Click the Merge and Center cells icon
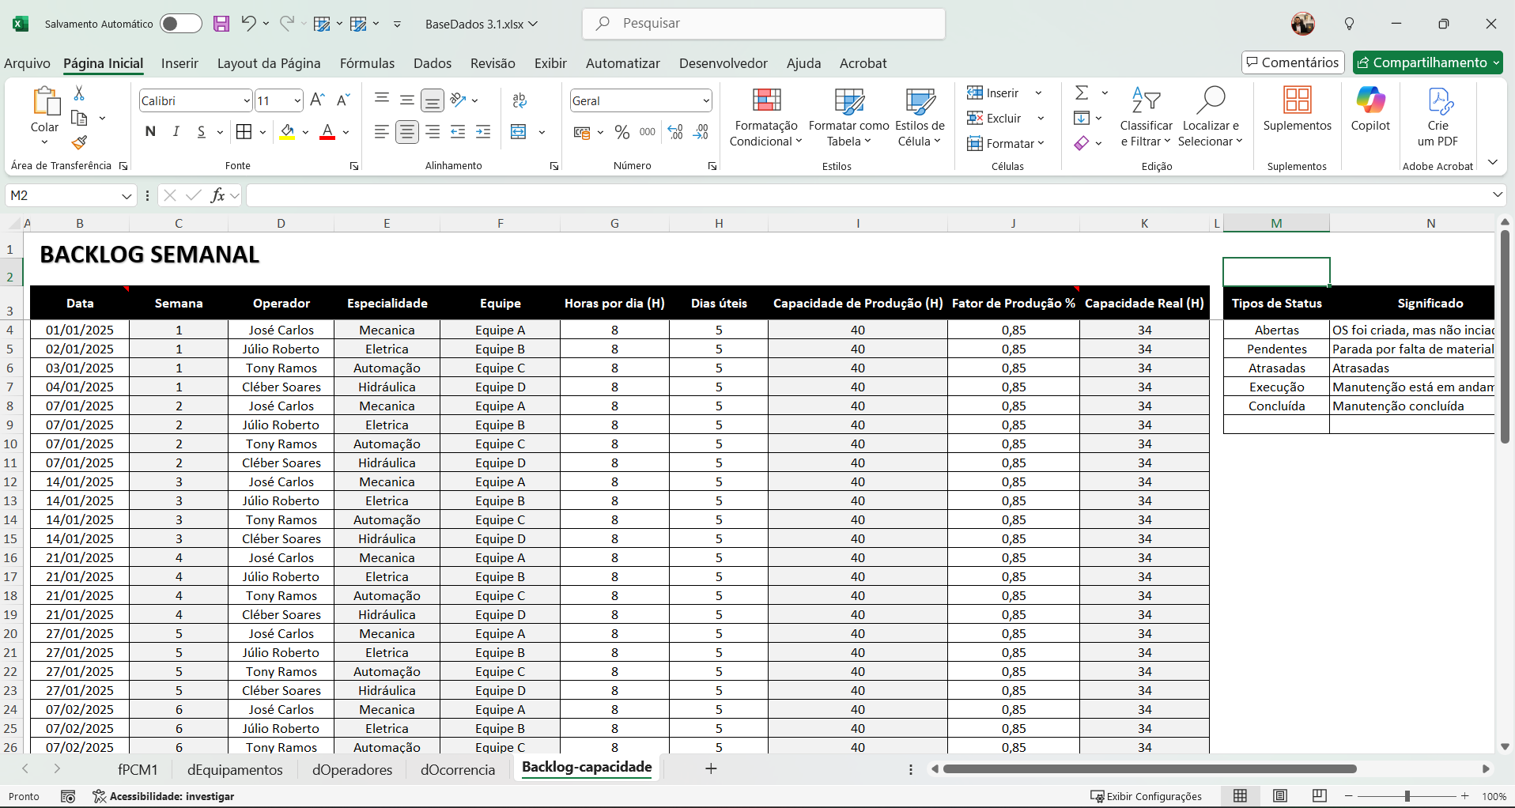The width and height of the screenshot is (1515, 808). pos(519,132)
